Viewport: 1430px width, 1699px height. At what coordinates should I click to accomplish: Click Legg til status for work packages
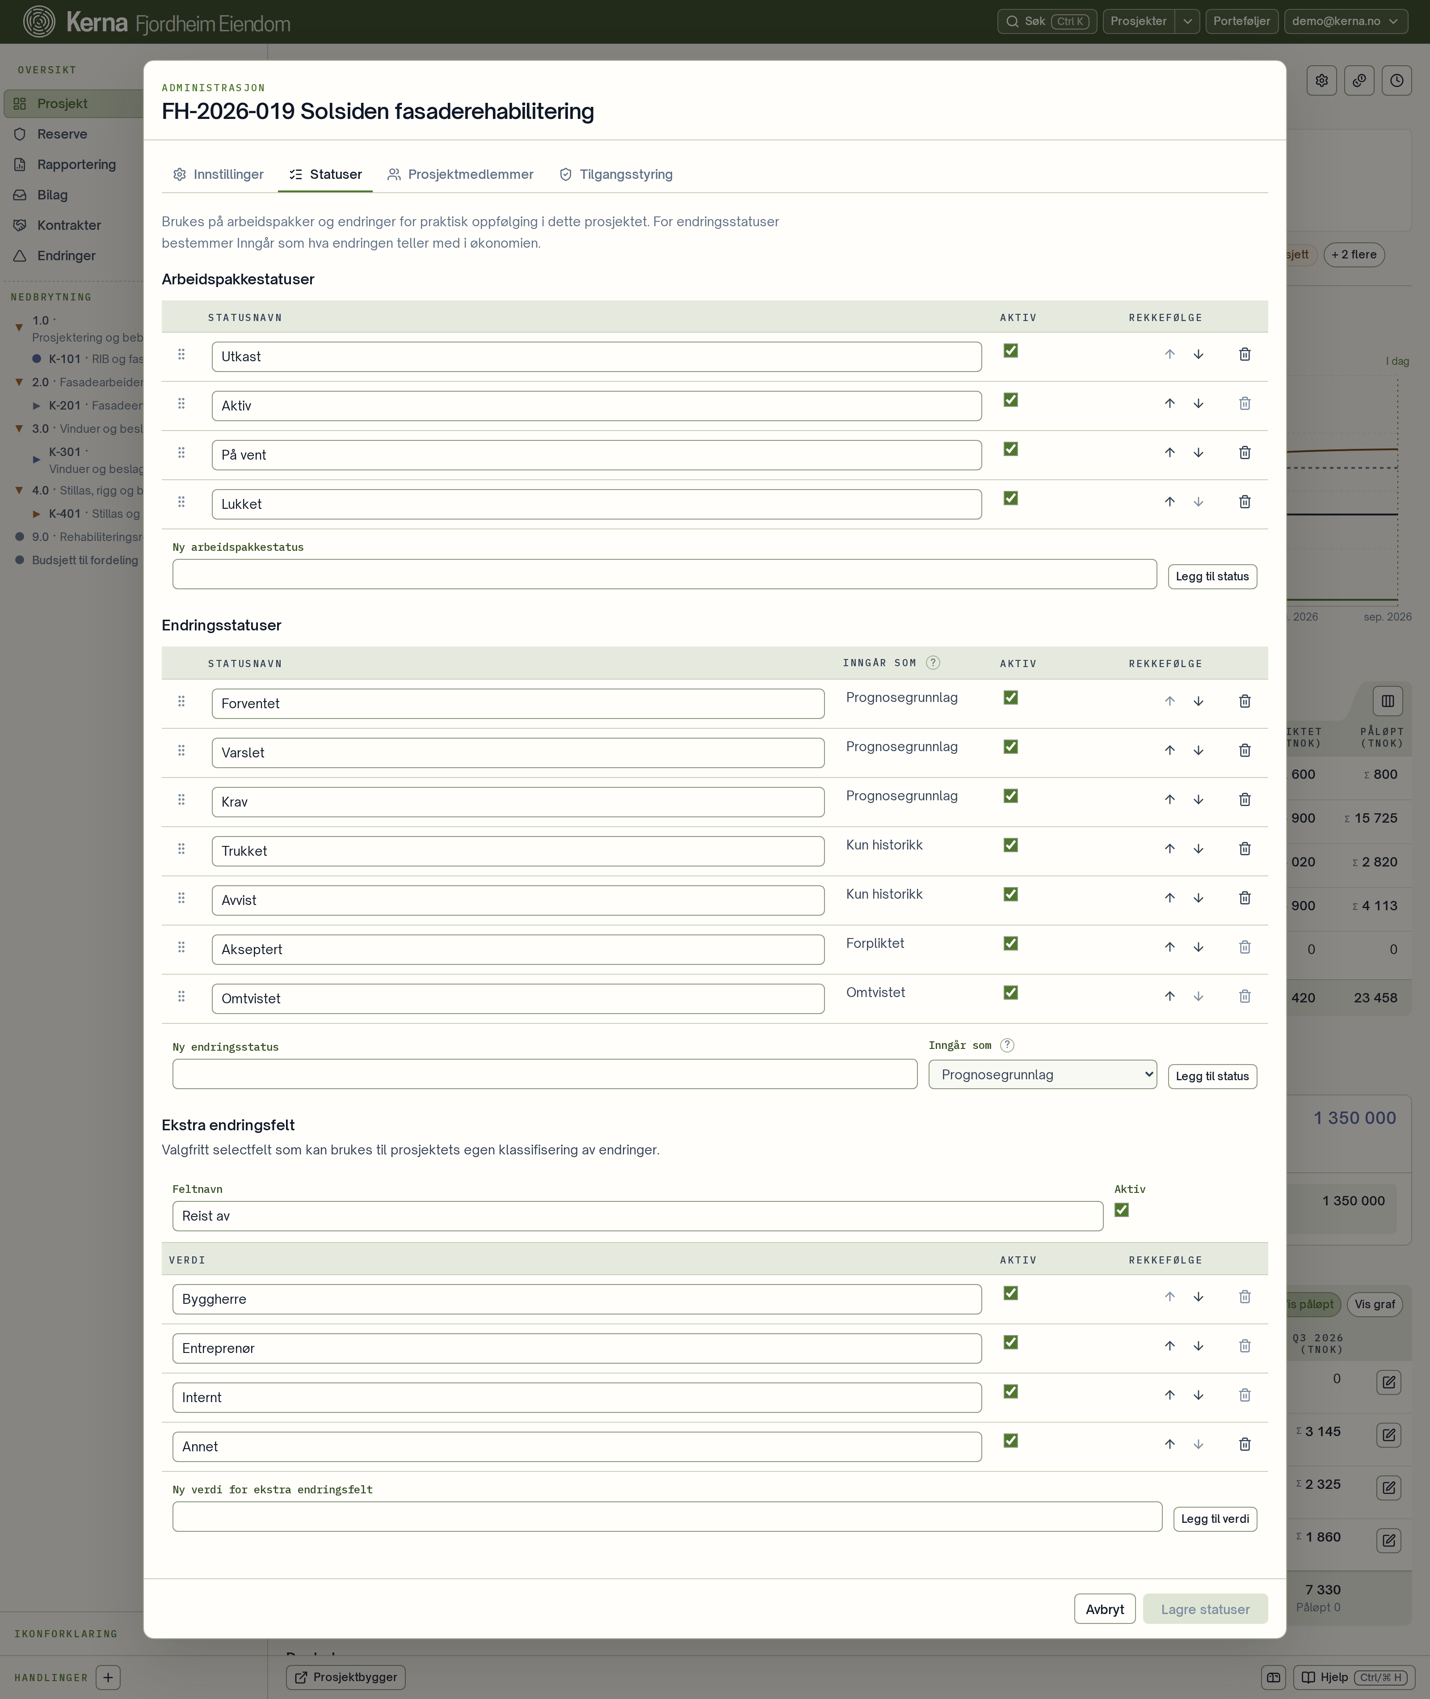click(1212, 577)
